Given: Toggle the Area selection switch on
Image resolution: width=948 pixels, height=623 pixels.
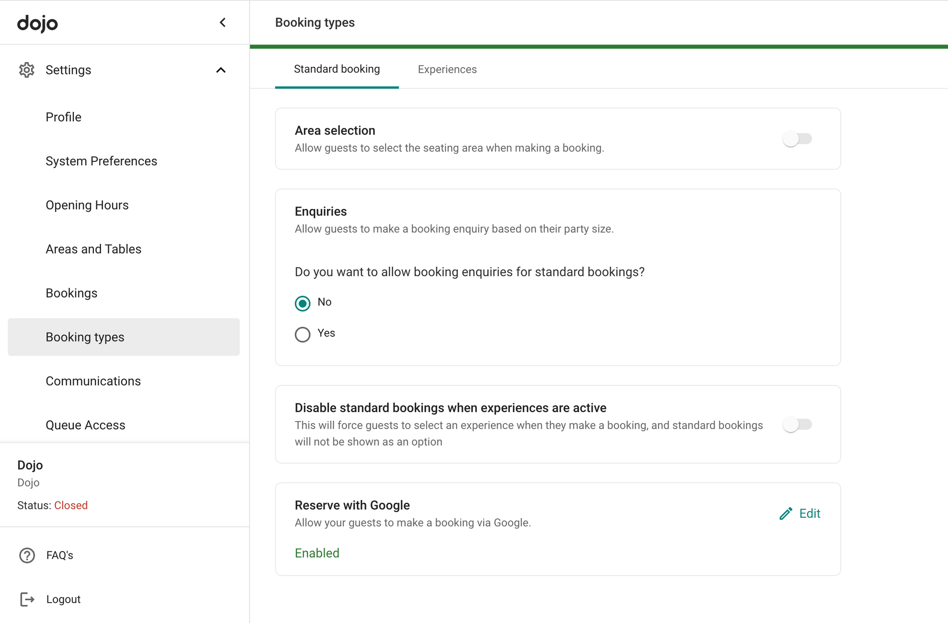Looking at the screenshot, I should (798, 138).
